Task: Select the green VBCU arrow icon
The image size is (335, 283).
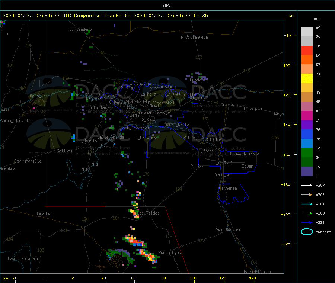Action: 307,213
